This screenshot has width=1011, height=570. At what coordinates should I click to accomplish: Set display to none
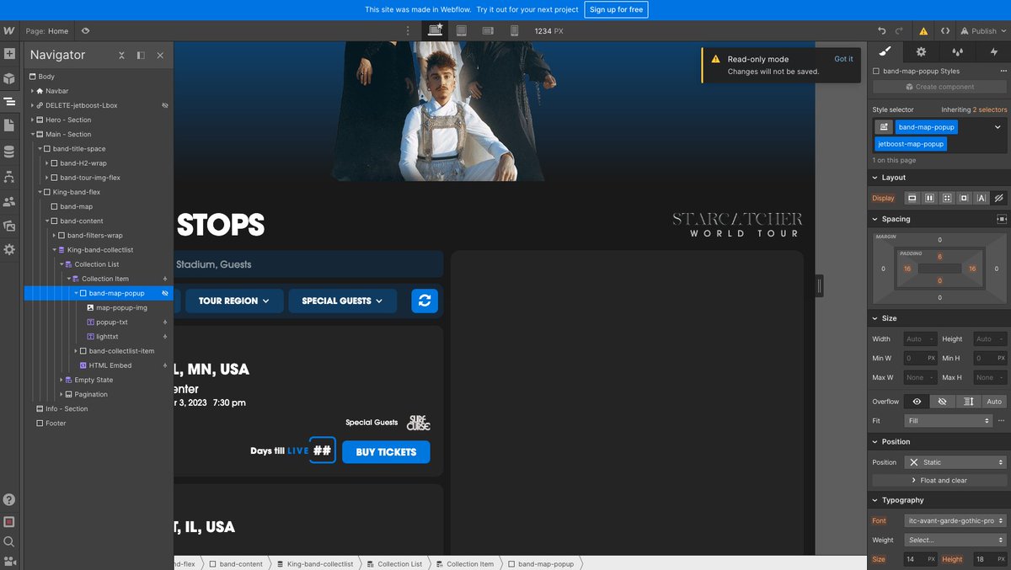click(998, 199)
